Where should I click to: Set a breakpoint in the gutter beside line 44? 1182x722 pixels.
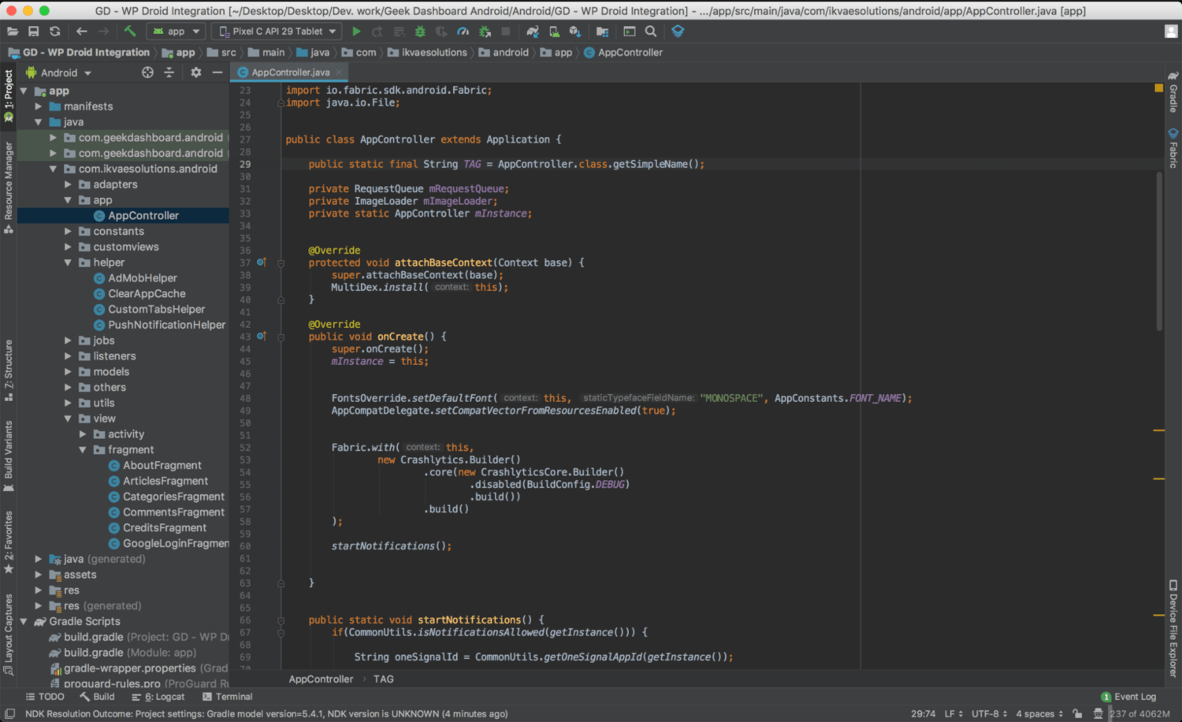click(x=262, y=348)
